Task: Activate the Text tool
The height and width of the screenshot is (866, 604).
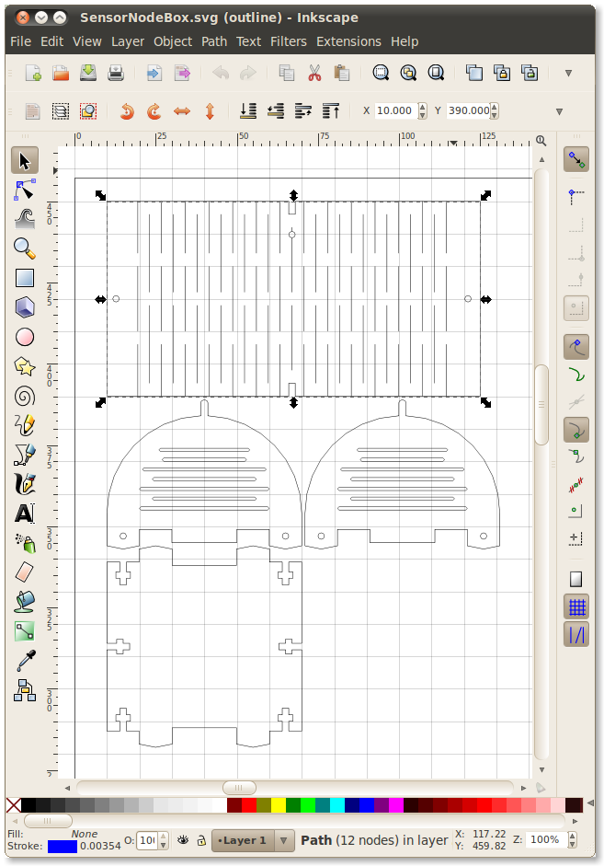Action: (x=25, y=514)
